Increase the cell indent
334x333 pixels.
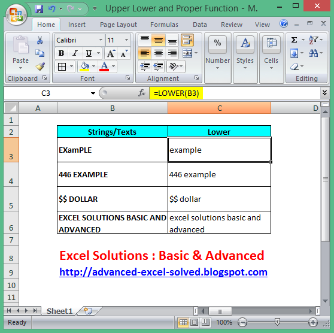[158, 66]
